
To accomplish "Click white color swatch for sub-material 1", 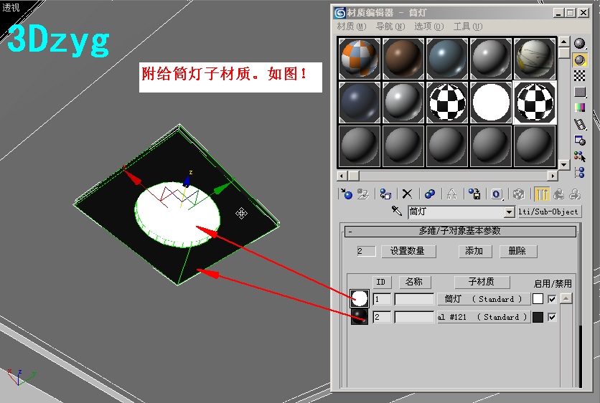I will click(538, 299).
